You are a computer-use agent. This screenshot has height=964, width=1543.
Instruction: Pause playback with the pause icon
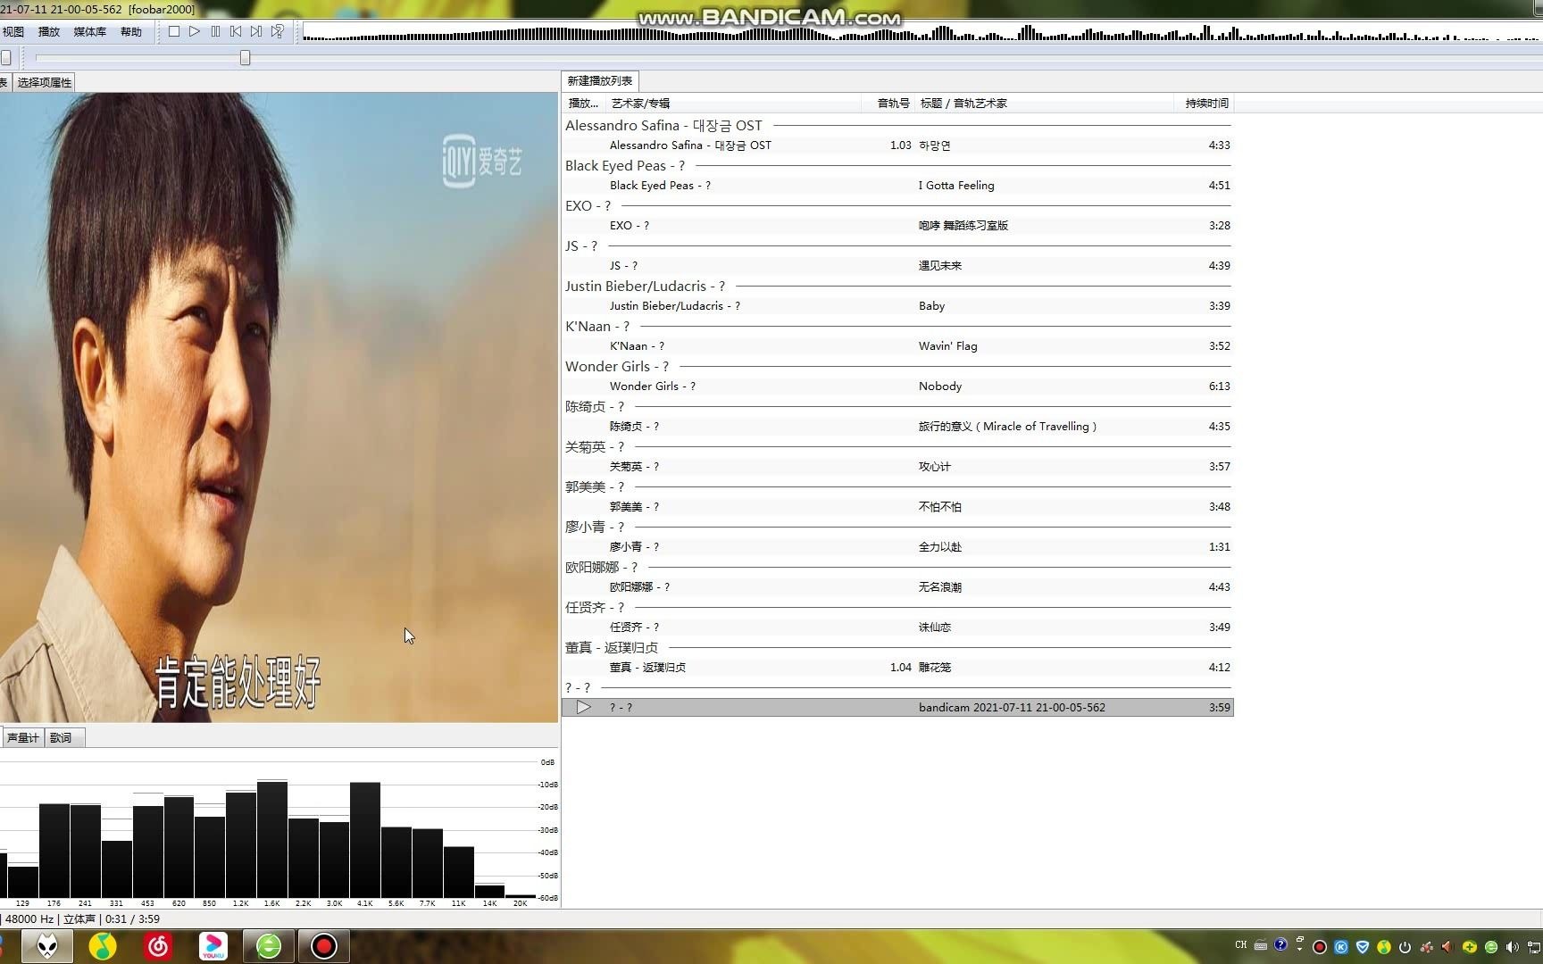[x=215, y=31]
